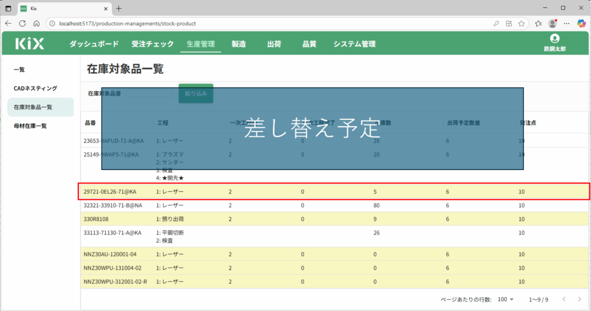Open the 受注チェック menu
This screenshot has width=591, height=311.
[152, 44]
